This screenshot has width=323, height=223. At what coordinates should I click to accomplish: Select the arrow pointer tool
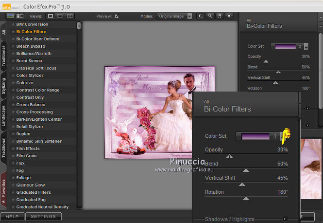201,16
